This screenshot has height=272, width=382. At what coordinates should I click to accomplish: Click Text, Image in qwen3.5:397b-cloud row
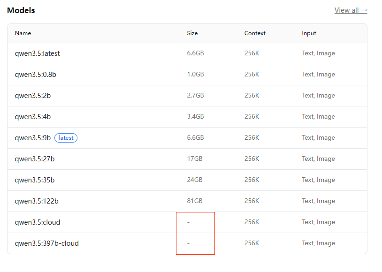[318, 243]
